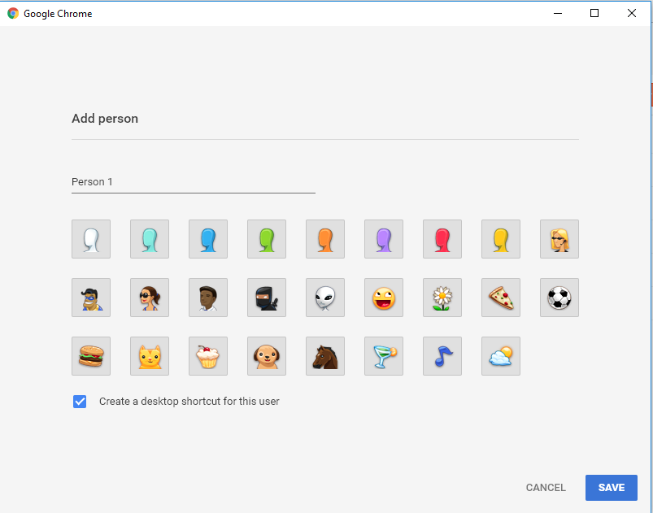Pick the blue silhouette avatar

coord(208,239)
